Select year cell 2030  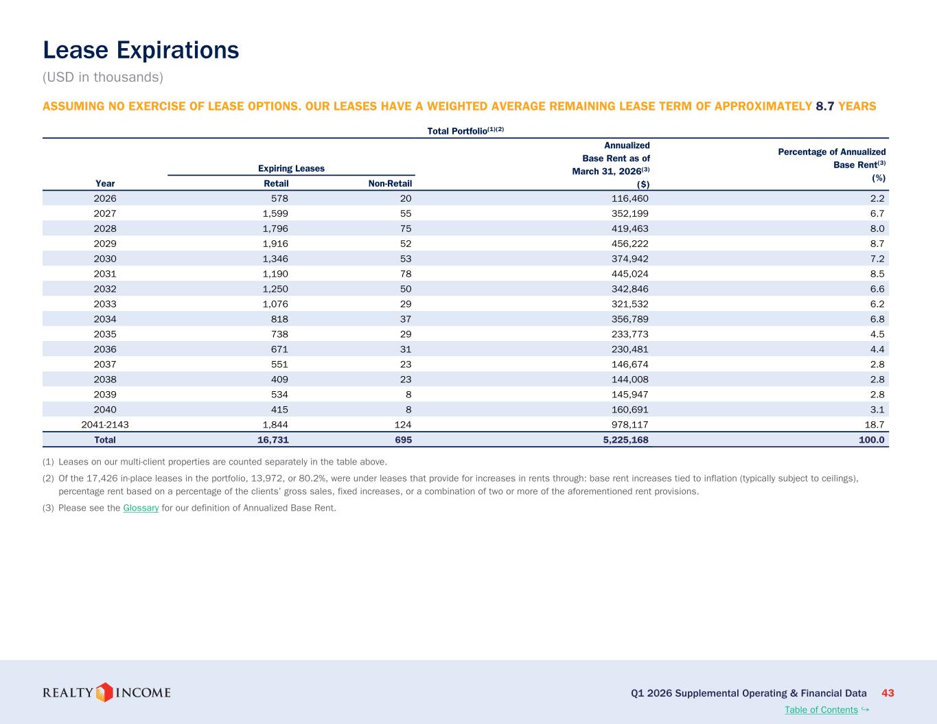(x=105, y=259)
